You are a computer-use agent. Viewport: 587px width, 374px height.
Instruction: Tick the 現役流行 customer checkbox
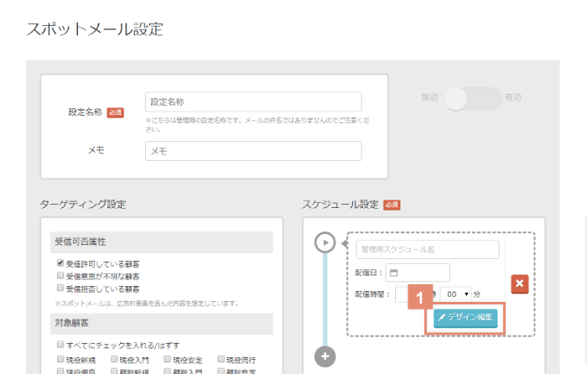(221, 360)
